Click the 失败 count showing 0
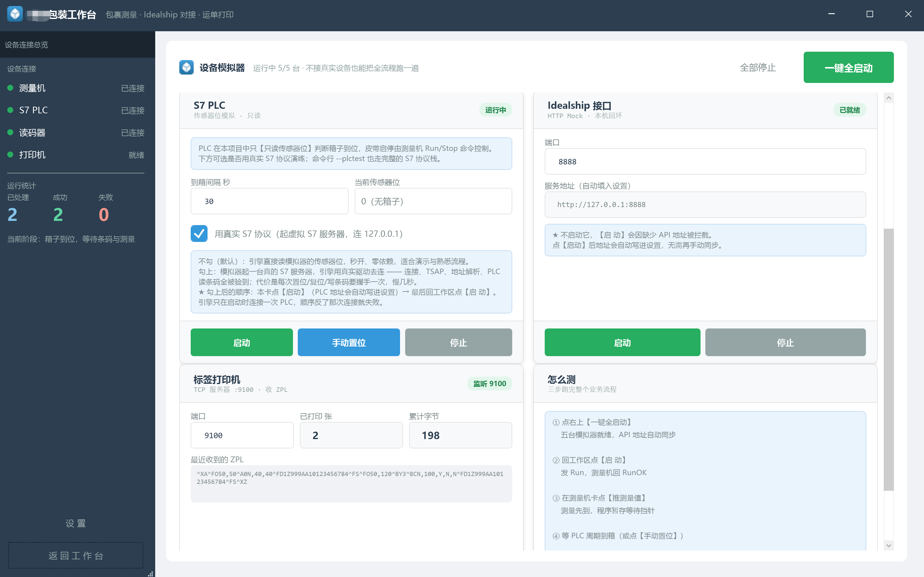Screen dimensions: 924x577 click(x=104, y=215)
